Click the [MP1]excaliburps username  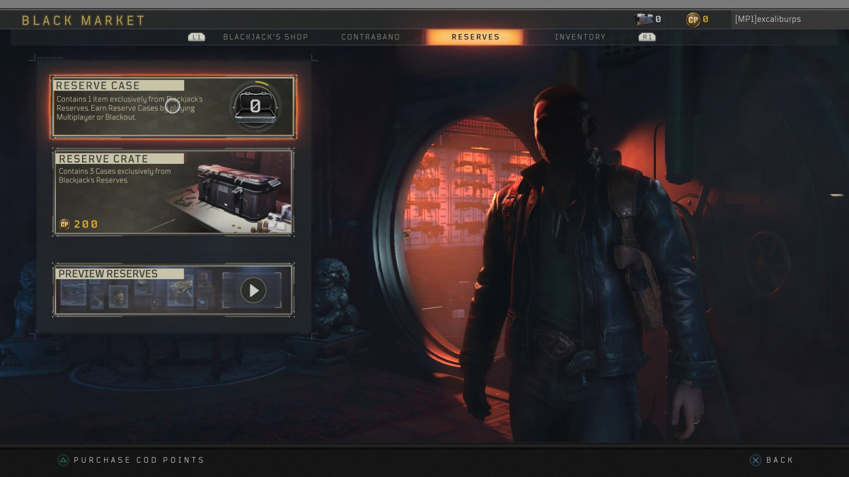click(x=768, y=19)
